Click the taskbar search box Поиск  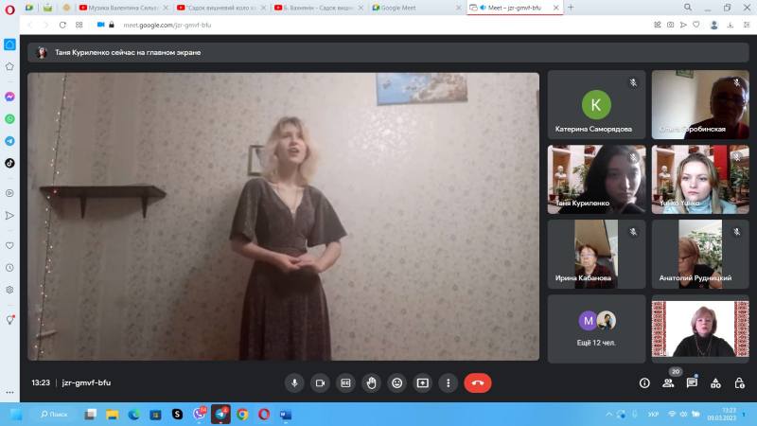[x=54, y=415]
